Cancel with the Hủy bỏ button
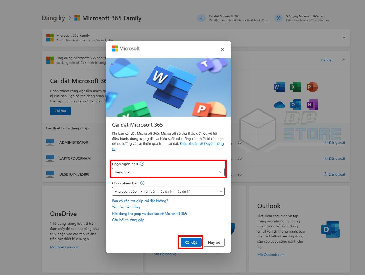 (214, 242)
